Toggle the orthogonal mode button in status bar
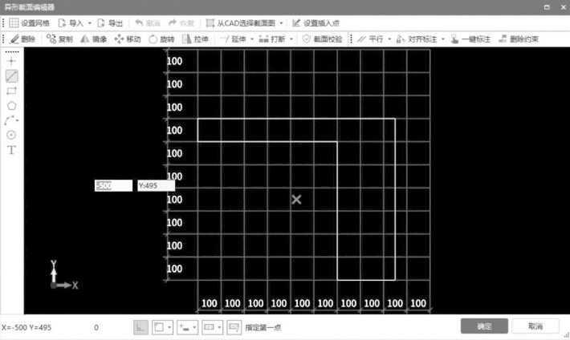Image resolution: width=570 pixels, height=340 pixels. (x=140, y=327)
